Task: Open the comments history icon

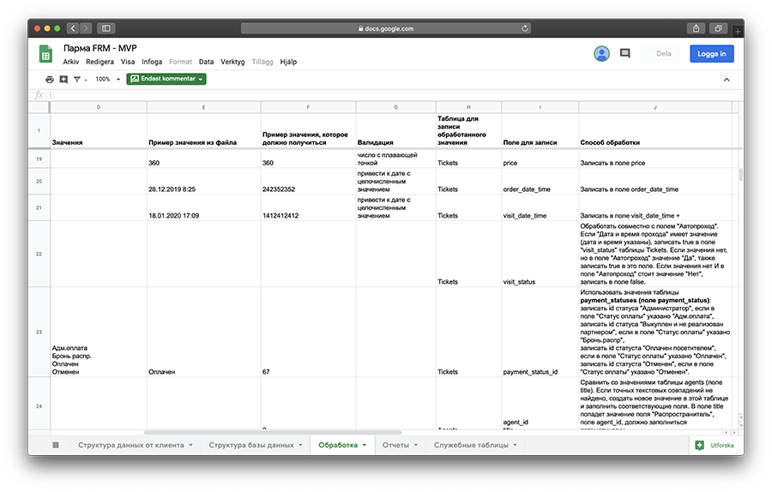Action: tap(624, 54)
